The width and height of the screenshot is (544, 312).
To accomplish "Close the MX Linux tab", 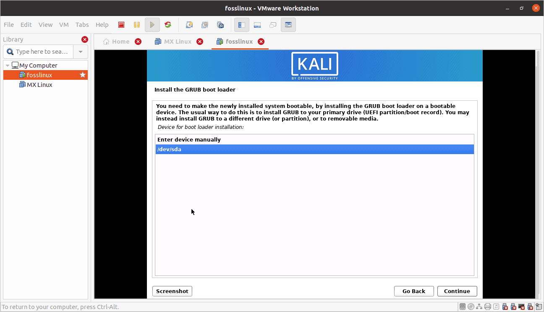I will (200, 42).
